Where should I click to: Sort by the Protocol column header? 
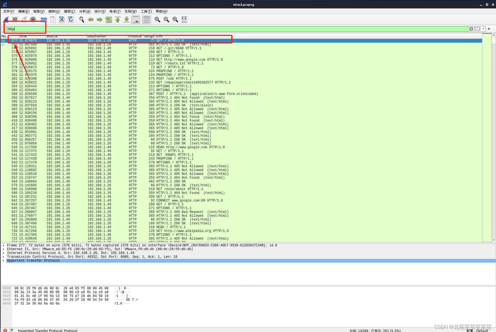(136, 36)
